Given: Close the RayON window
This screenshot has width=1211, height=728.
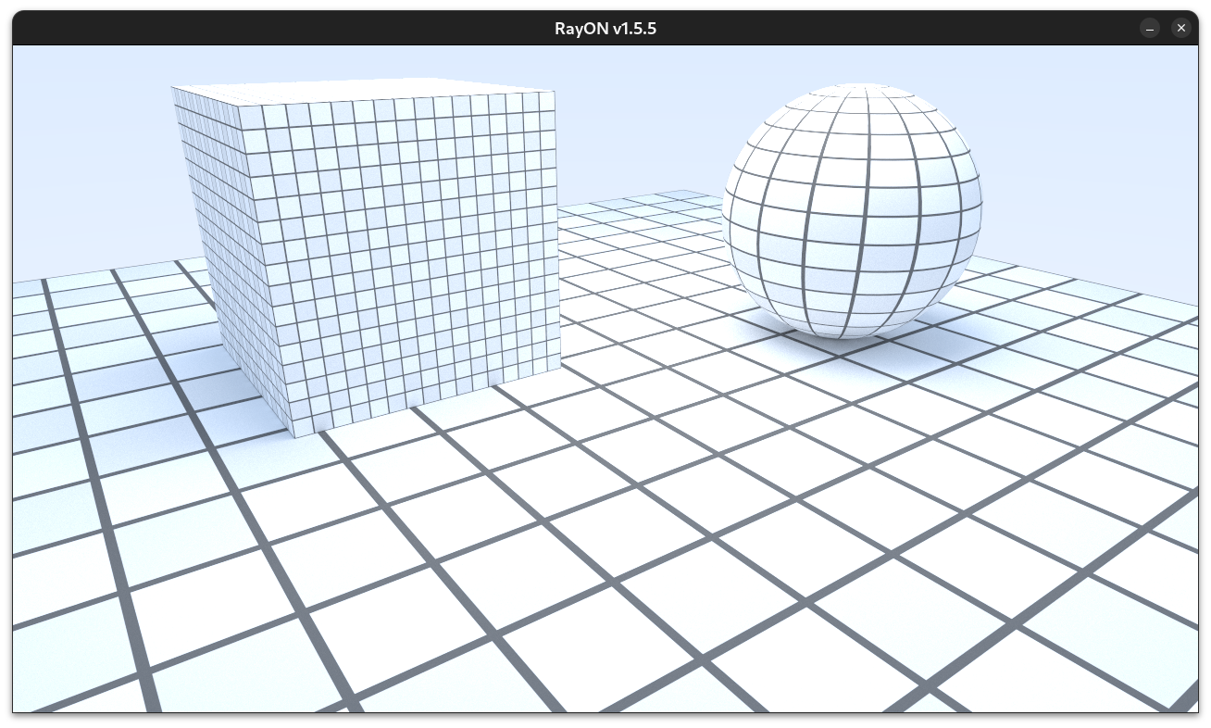Looking at the screenshot, I should pos(1180,28).
